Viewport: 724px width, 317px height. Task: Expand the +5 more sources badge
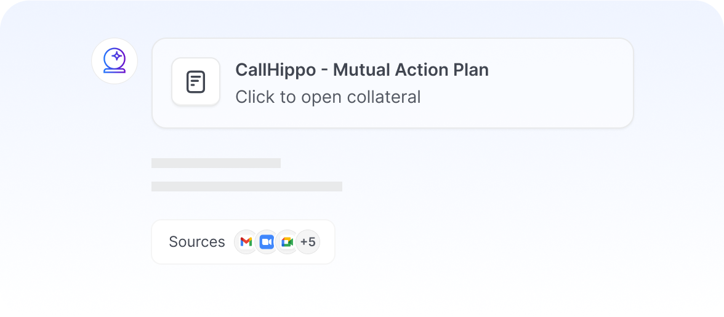click(x=308, y=242)
